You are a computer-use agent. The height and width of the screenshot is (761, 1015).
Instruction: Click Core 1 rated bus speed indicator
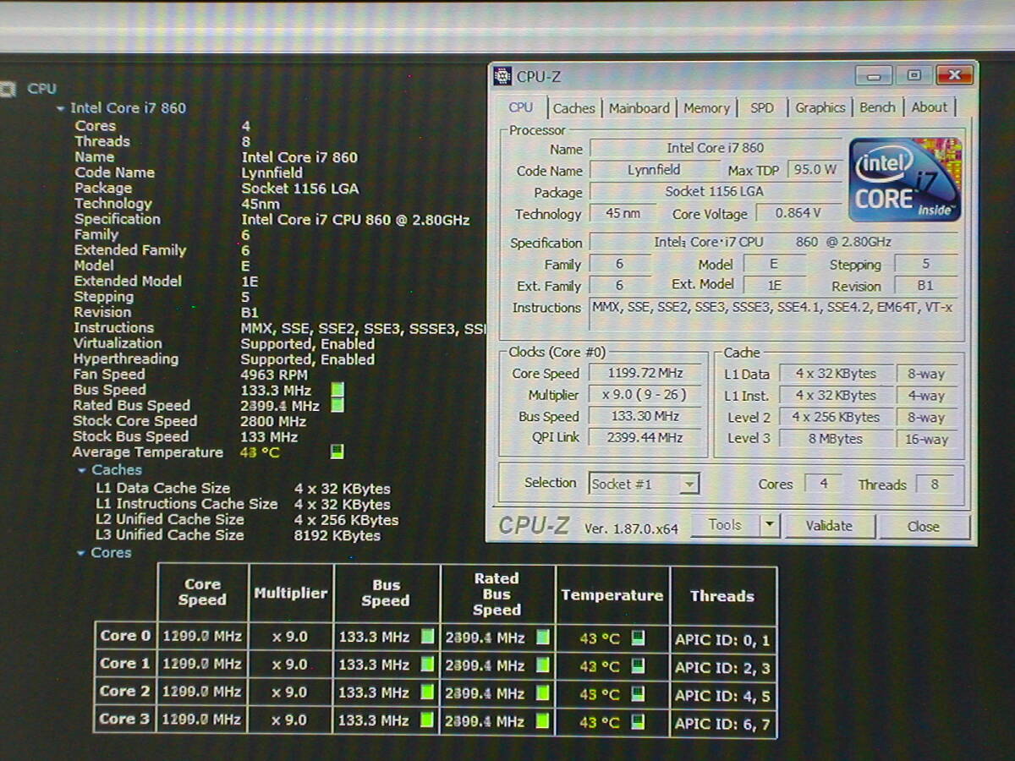point(542,665)
